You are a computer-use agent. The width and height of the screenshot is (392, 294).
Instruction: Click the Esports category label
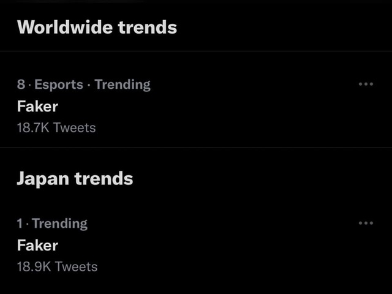click(x=58, y=85)
